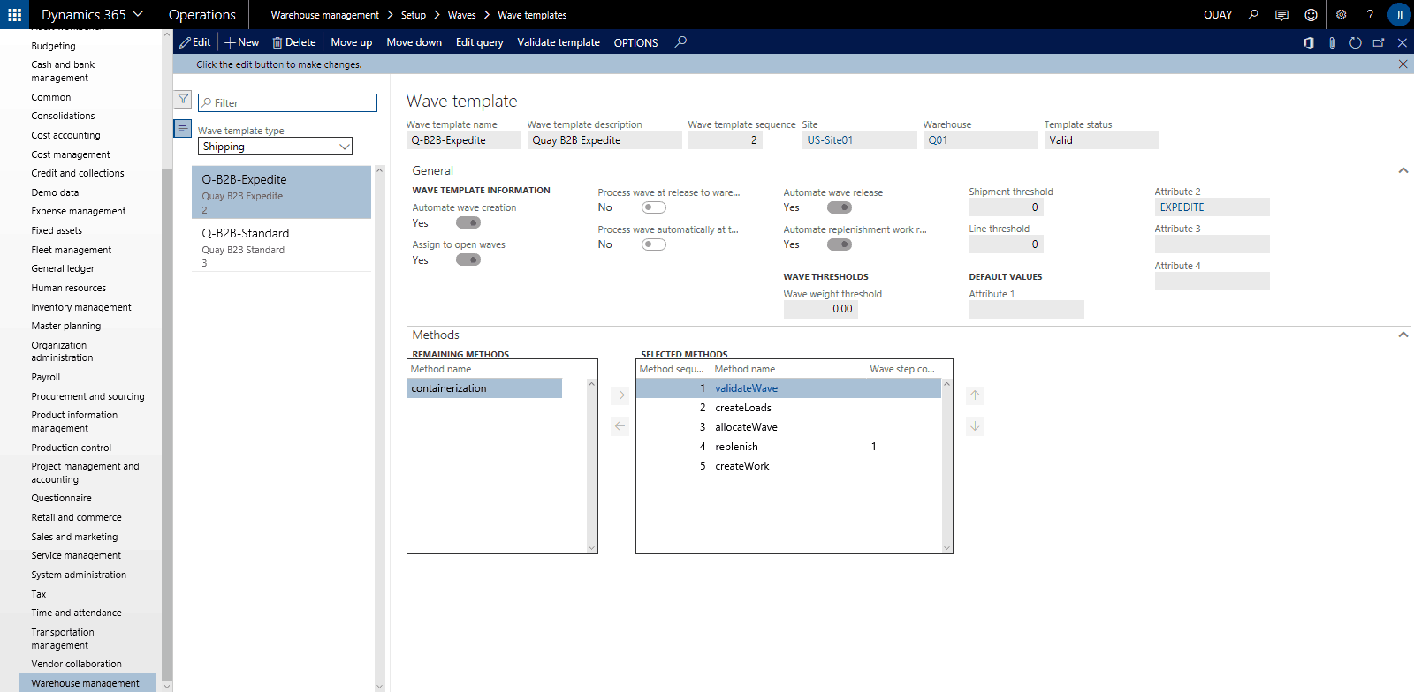Viewport: 1414px width, 692px height.
Task: Click Validate template action
Action: pyautogui.click(x=559, y=42)
